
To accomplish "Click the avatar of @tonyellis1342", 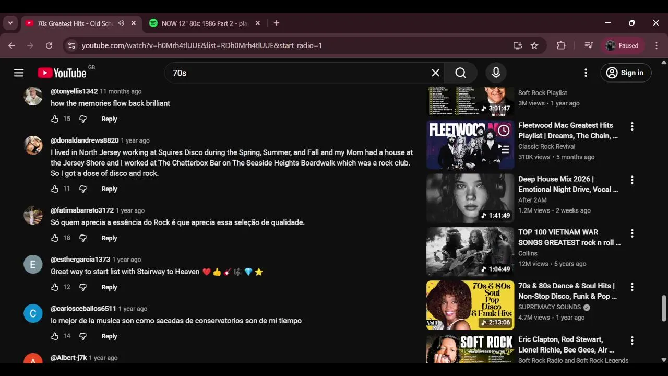I will pyautogui.click(x=33, y=96).
